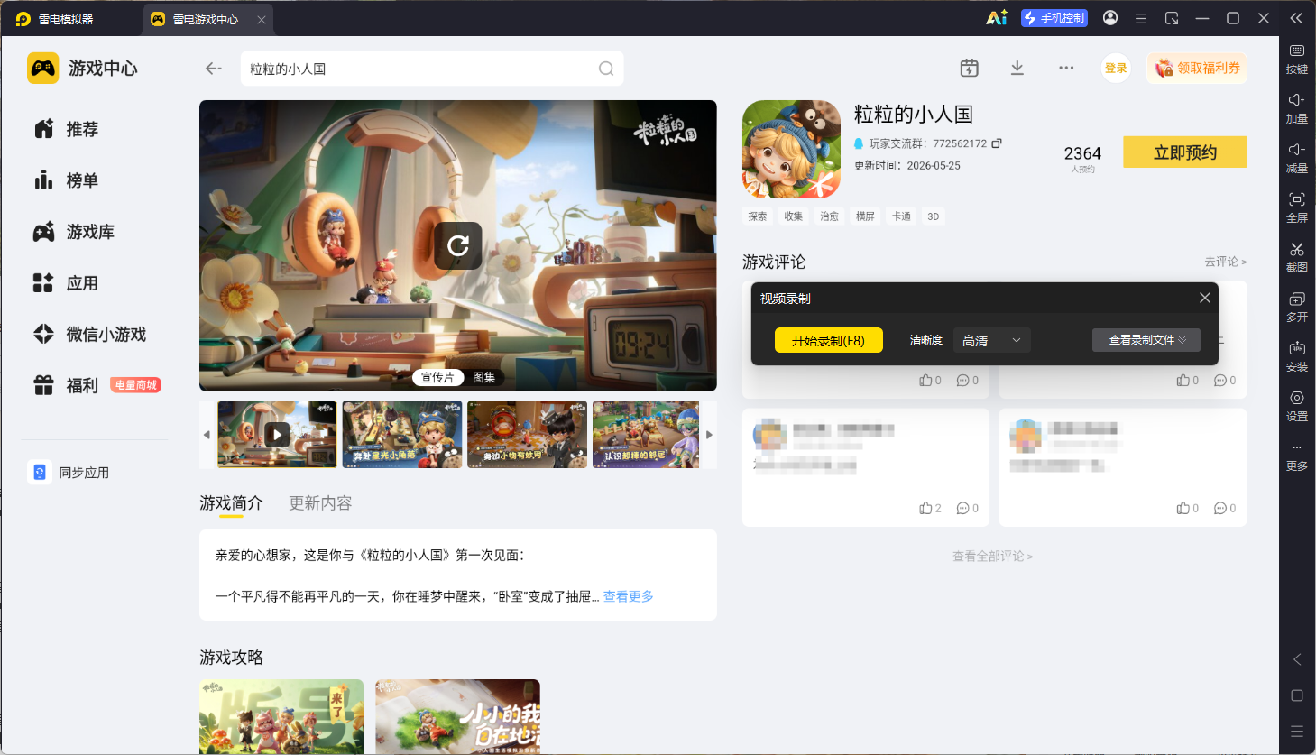Image resolution: width=1316 pixels, height=755 pixels.
Task: Click the title bar window detach icon
Action: tap(1172, 18)
